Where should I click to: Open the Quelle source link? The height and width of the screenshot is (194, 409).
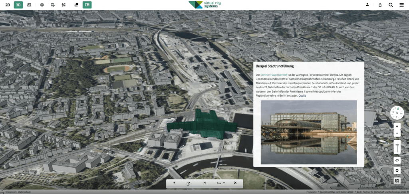tap(302, 96)
